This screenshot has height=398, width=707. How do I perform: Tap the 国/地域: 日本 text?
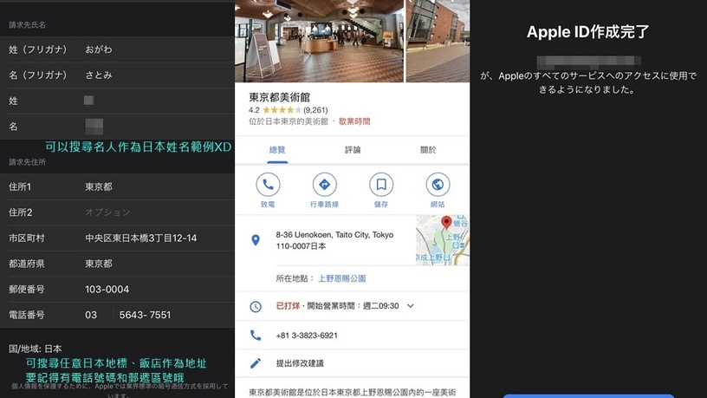coord(36,349)
